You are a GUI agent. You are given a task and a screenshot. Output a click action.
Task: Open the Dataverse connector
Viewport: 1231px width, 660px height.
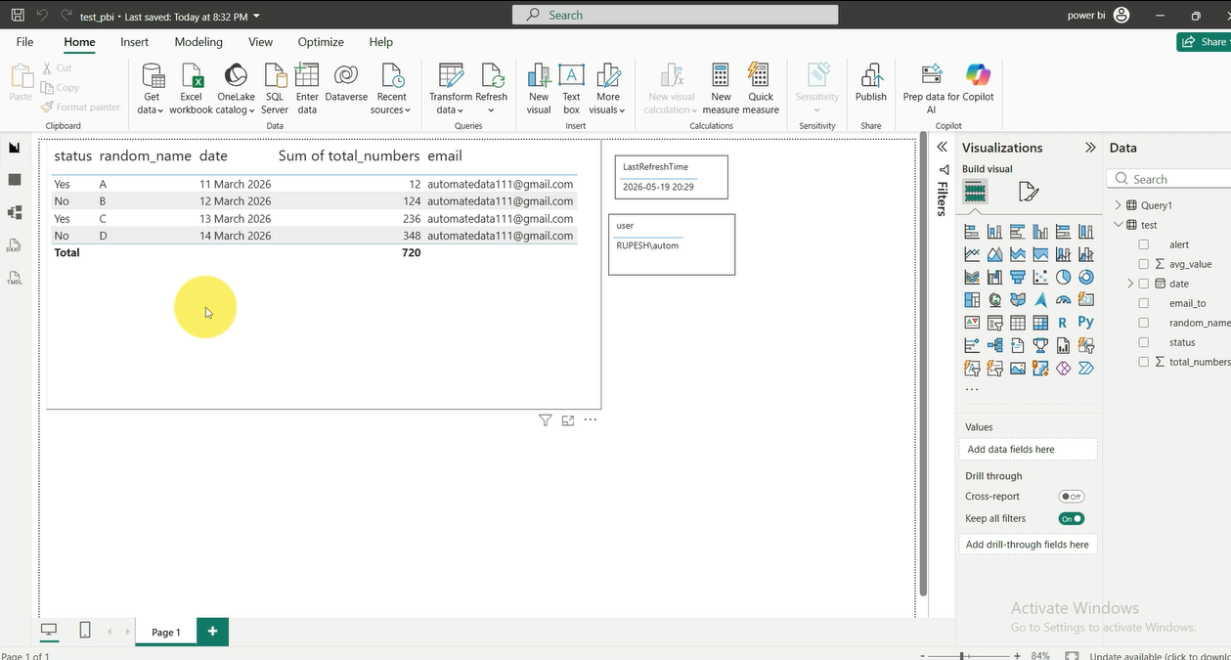click(345, 83)
